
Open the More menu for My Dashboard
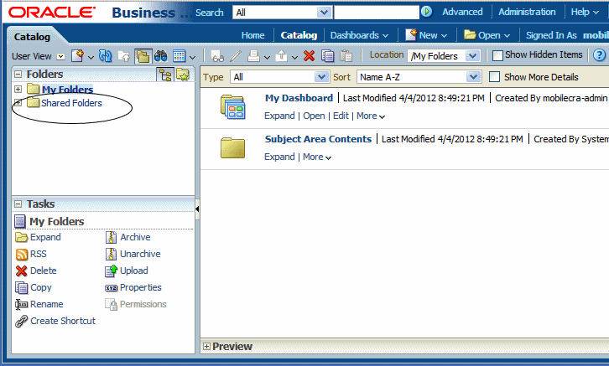click(371, 116)
